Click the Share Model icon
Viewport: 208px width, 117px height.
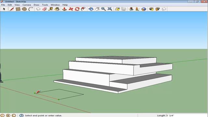tap(158, 9)
